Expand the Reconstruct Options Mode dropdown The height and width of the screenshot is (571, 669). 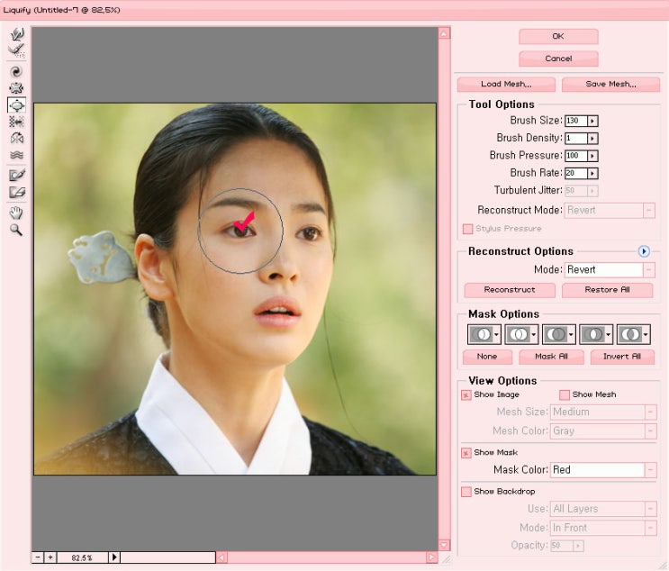point(649,270)
